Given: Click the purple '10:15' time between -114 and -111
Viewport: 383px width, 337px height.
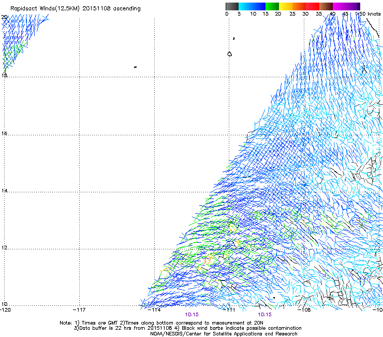Looking at the screenshot, I should 192,315.
